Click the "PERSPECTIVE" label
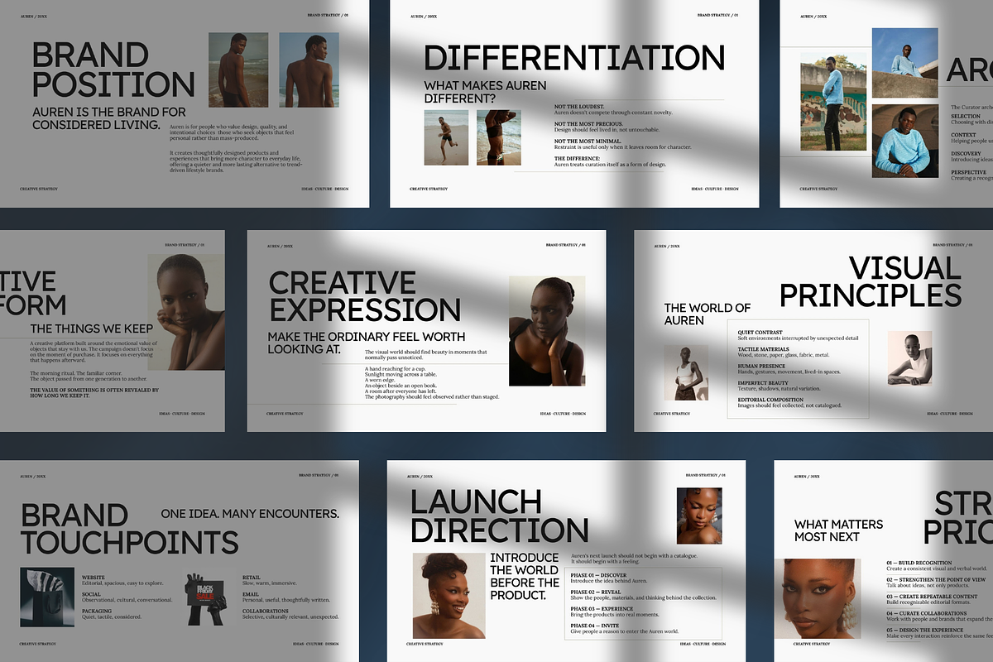Image resolution: width=993 pixels, height=662 pixels. coord(969,173)
